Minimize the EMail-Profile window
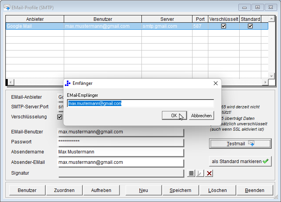281x202 pixels. 244,7
